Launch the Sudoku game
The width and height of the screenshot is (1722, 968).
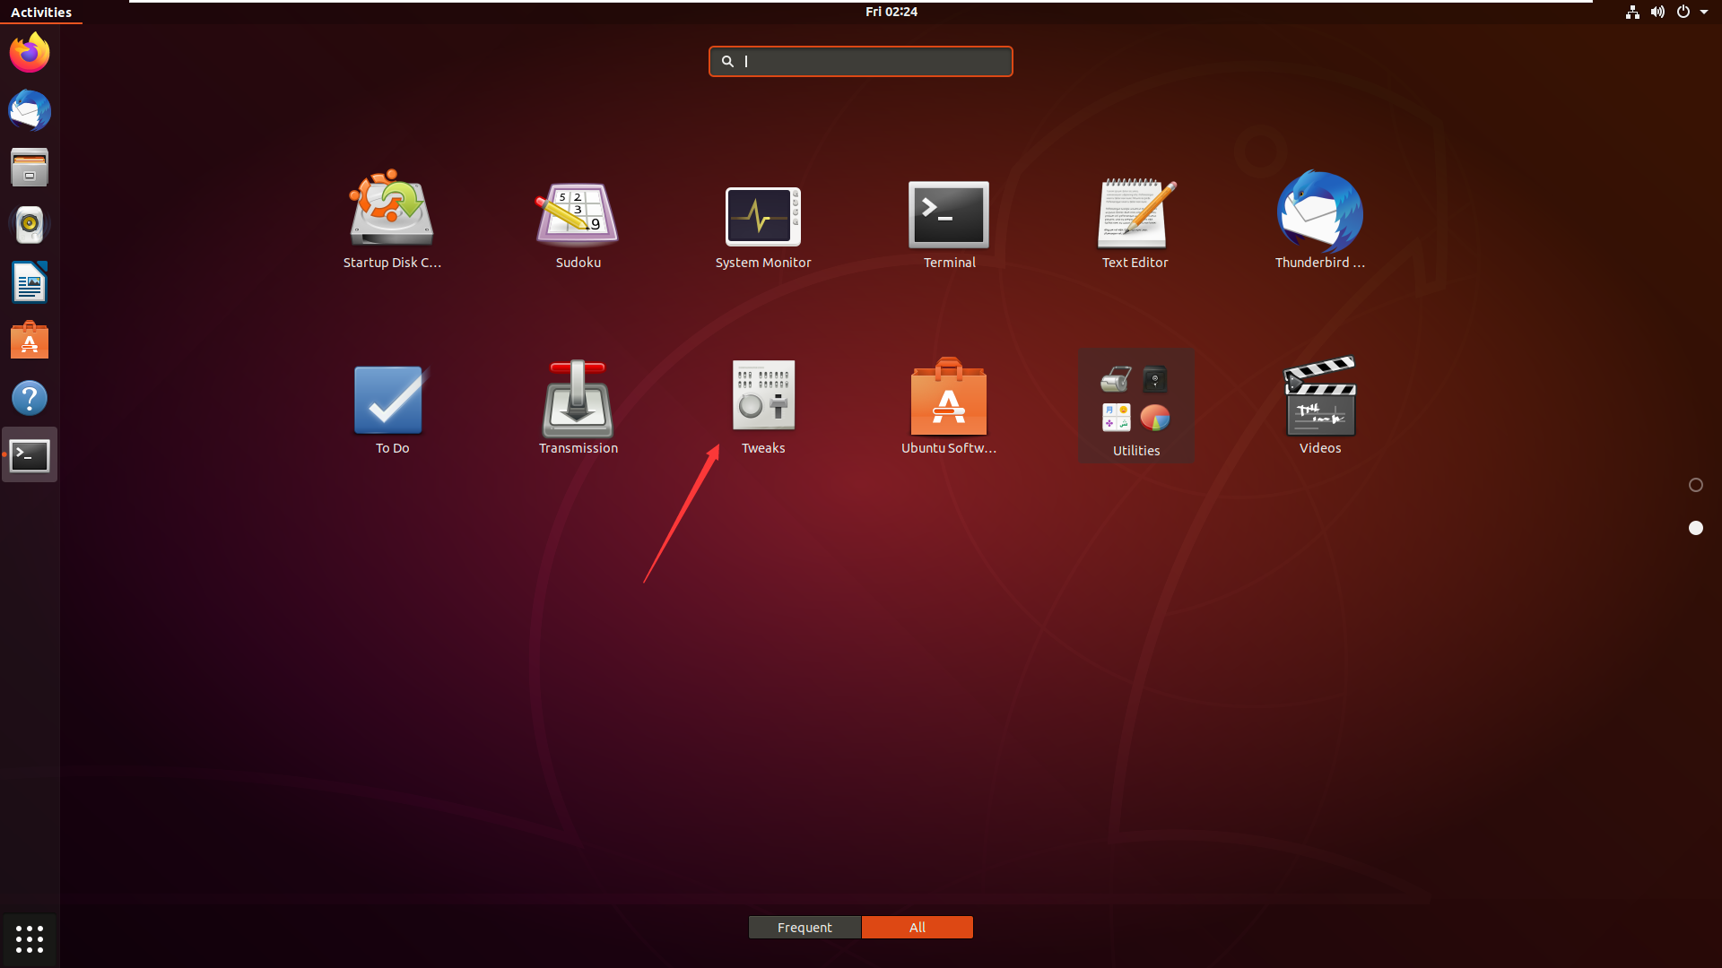(578, 220)
